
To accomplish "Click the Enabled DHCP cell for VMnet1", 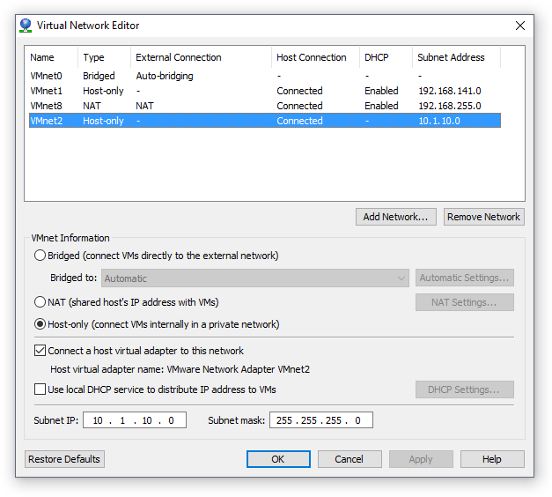I will [x=381, y=91].
